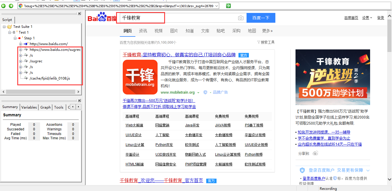Click Script panel scrollbar left arrow
The image size is (392, 191).
(3, 92)
